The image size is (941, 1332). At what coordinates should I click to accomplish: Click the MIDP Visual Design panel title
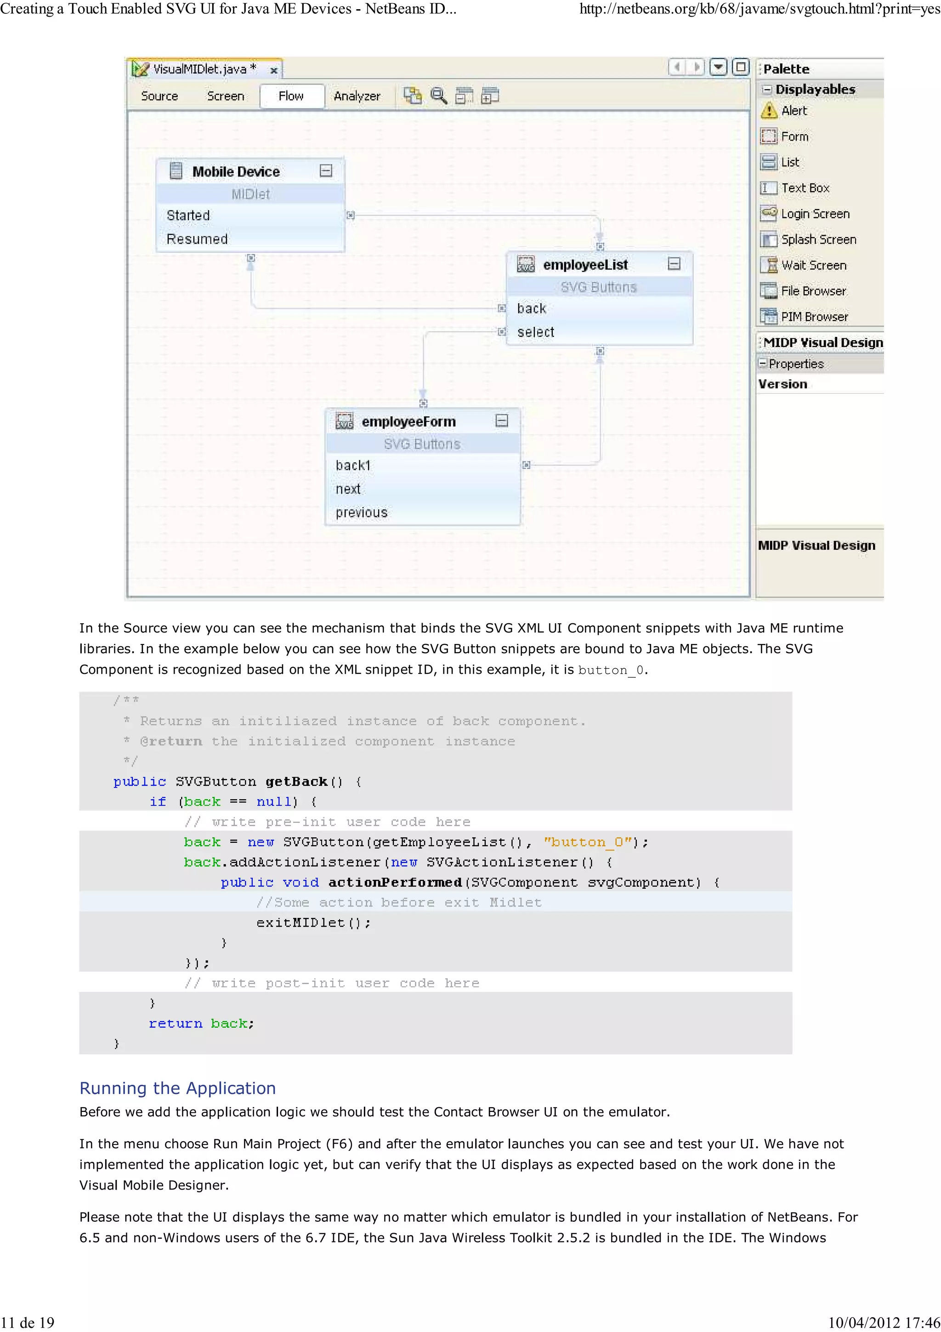[x=823, y=342]
